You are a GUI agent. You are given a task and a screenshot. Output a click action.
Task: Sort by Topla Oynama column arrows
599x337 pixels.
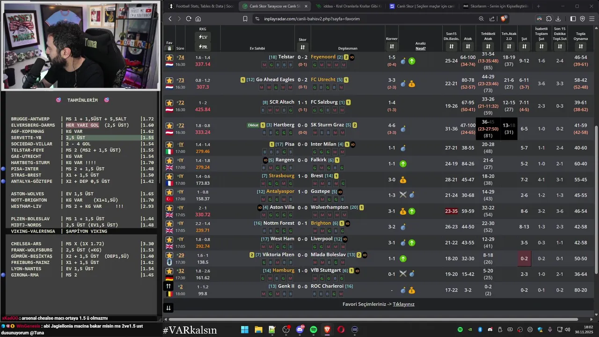580,46
